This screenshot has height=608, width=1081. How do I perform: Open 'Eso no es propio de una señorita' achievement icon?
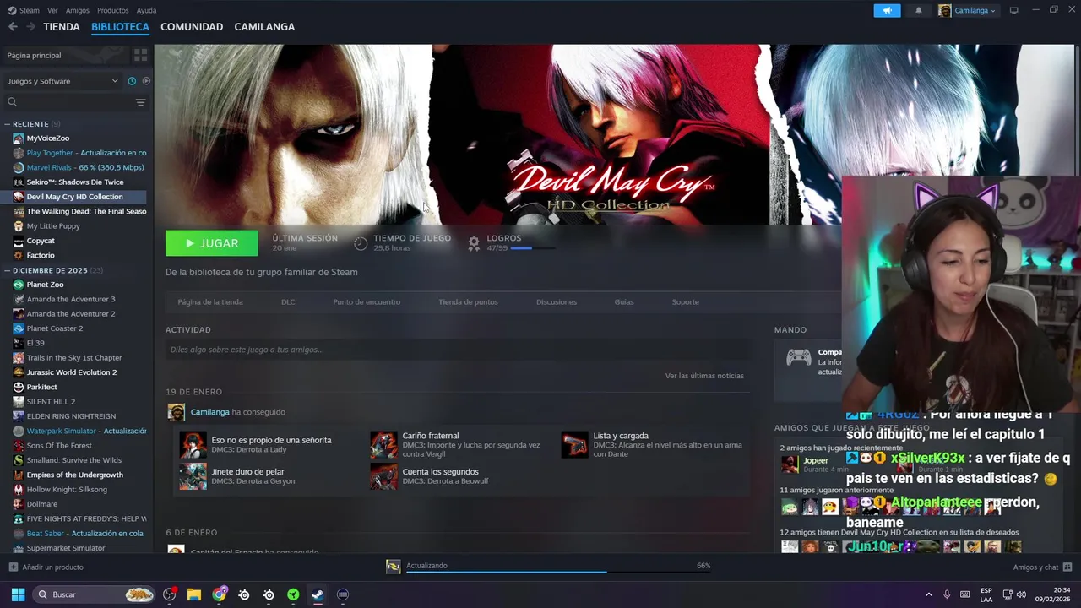click(193, 445)
